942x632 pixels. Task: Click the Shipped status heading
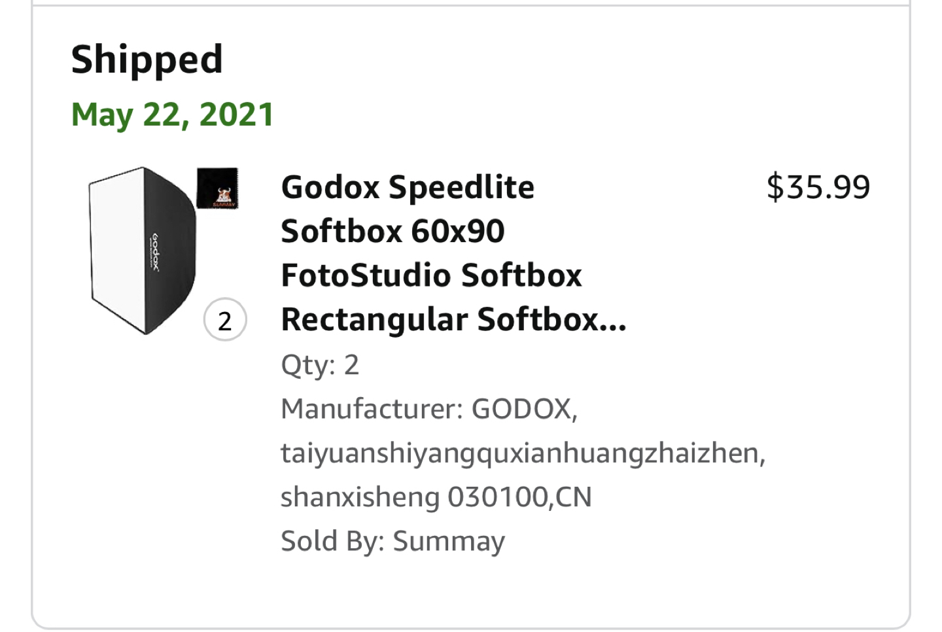[147, 60]
